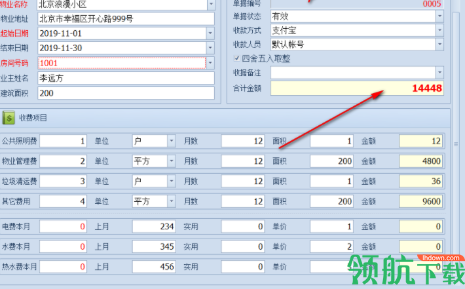Screen dimensions: 465x289
Task: Click the 垃圾清运费 面积 field
Action: (x=331, y=182)
